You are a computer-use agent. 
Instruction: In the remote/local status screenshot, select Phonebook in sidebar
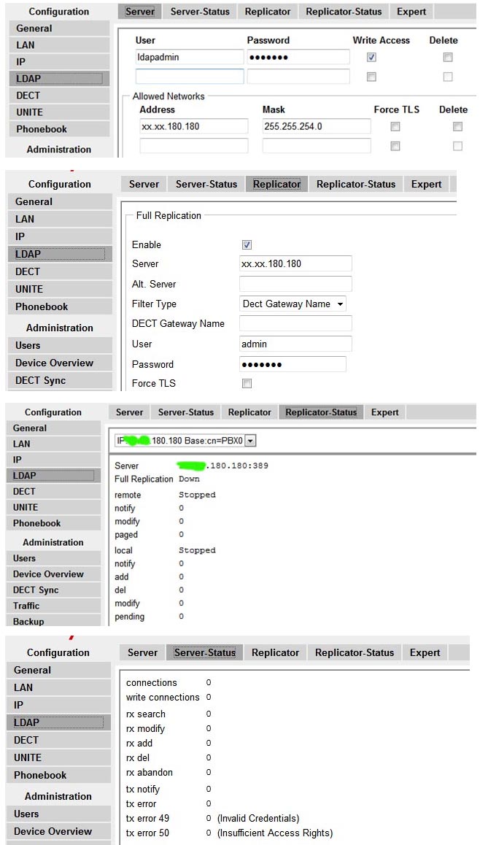(53, 523)
